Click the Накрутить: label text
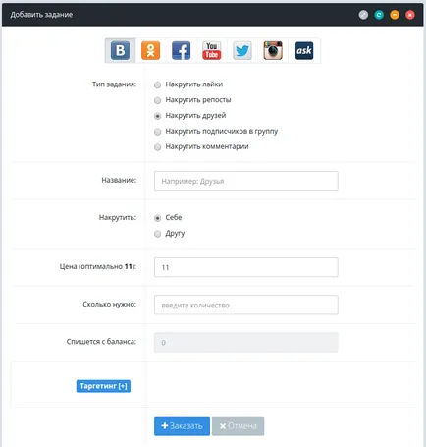 tap(118, 218)
